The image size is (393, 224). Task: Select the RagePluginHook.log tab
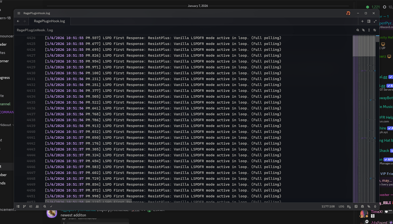coord(50,21)
